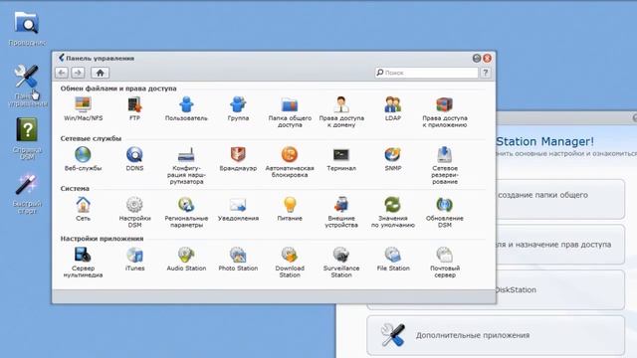Open Проводник desktop icon
Screen dimensions: 637x358
tap(27, 28)
